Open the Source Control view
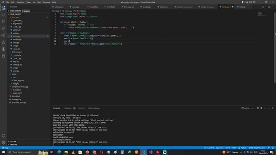This screenshot has height=155, width=276. [x=3, y=22]
